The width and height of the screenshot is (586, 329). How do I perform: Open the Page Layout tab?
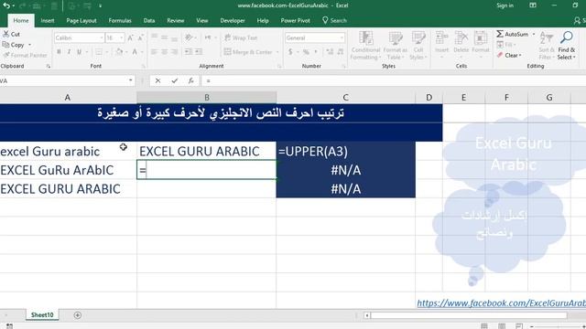[81, 20]
